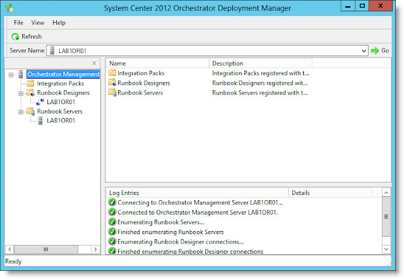Click Integration Packs folder icon in tree

coord(30,83)
